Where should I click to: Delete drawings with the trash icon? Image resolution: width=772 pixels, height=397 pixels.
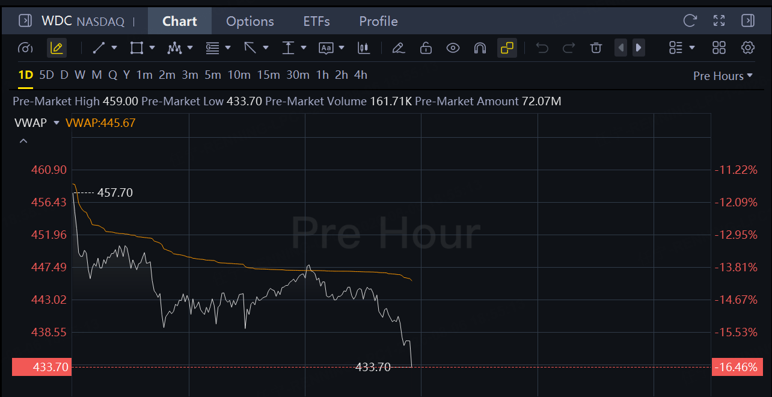coord(596,48)
